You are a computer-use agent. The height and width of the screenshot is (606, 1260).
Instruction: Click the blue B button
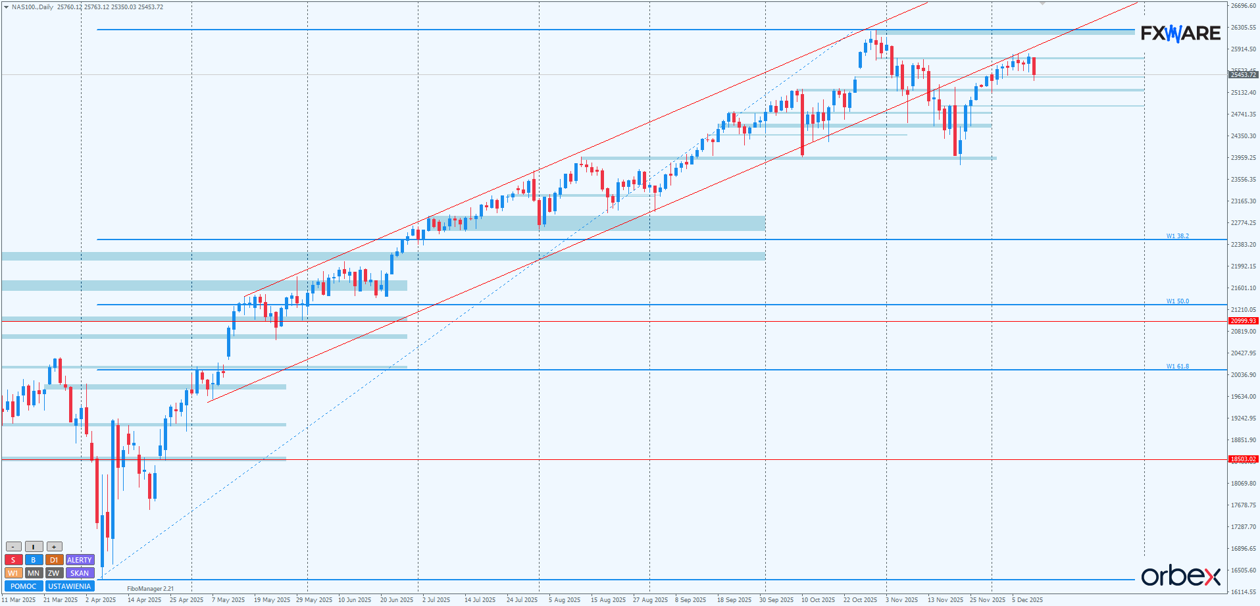click(x=34, y=560)
